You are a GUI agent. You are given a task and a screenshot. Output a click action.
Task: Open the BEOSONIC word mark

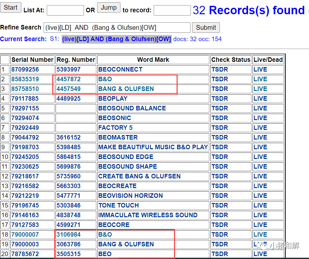coord(115,118)
